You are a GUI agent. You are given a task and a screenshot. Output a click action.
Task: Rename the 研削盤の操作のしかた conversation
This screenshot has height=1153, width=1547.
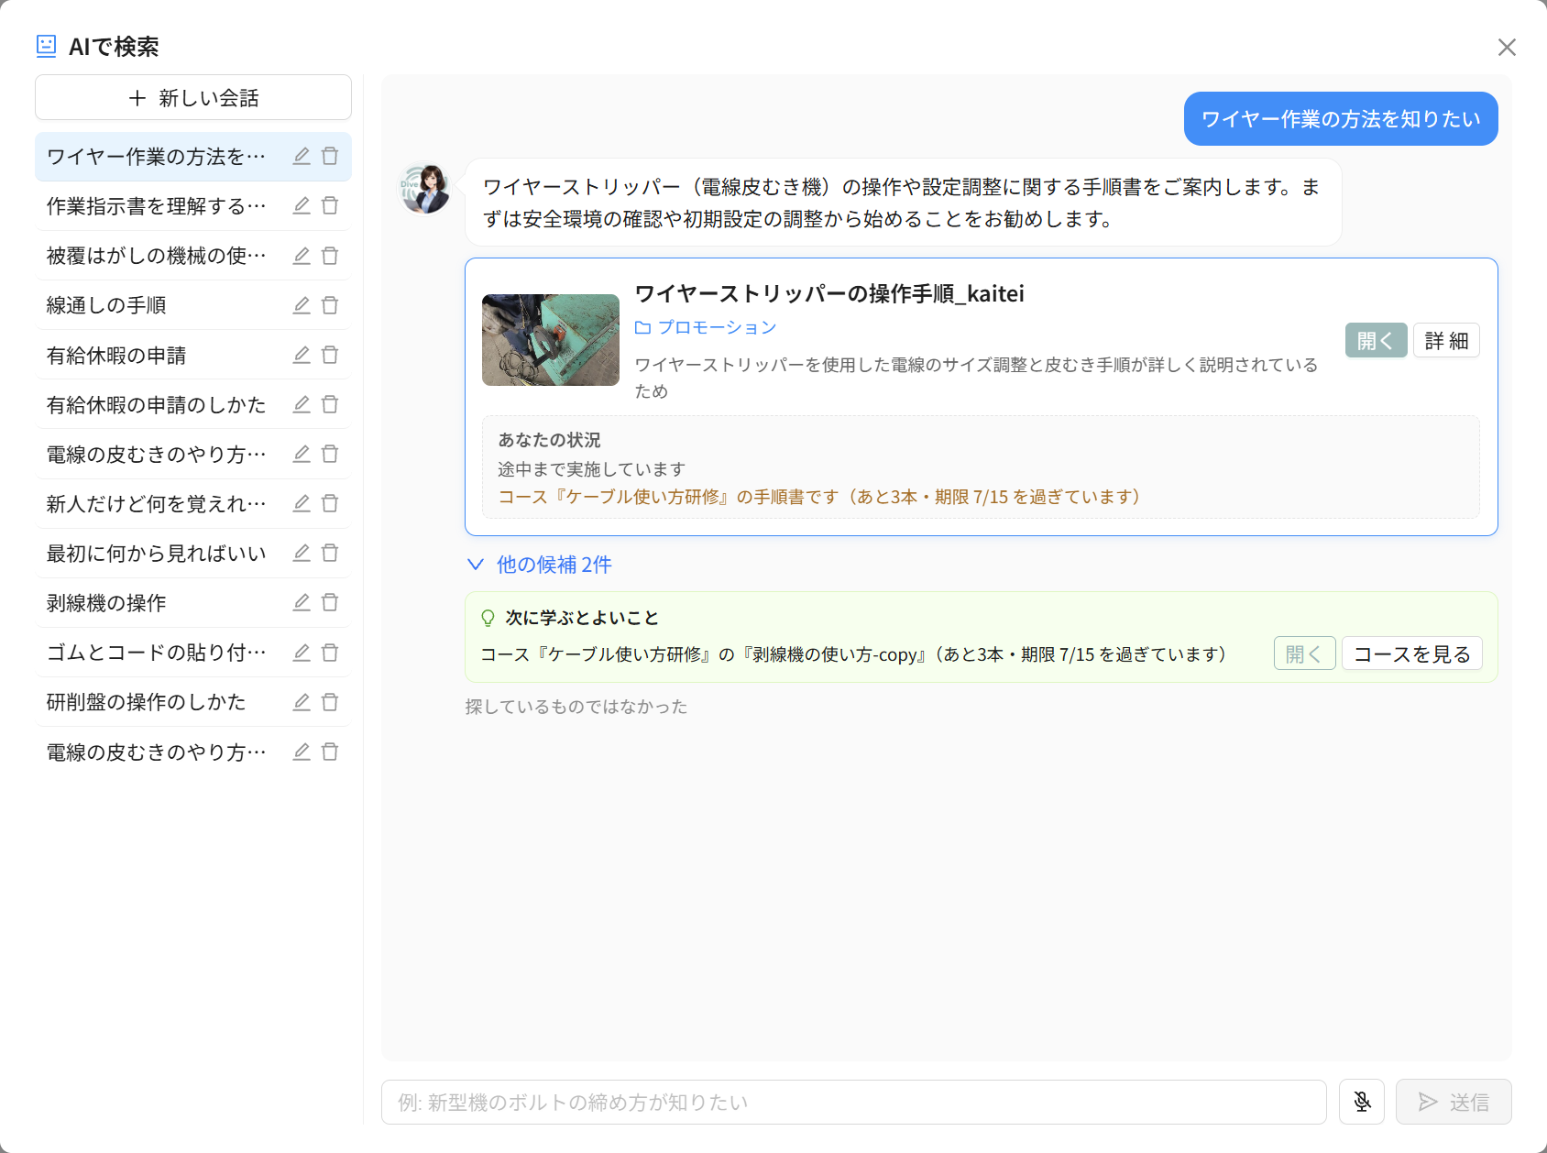click(302, 702)
